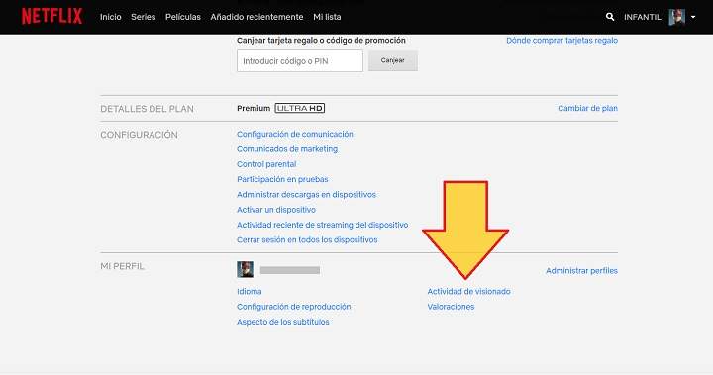Open Dónde comprar tarjetas regalo link

[x=562, y=40]
